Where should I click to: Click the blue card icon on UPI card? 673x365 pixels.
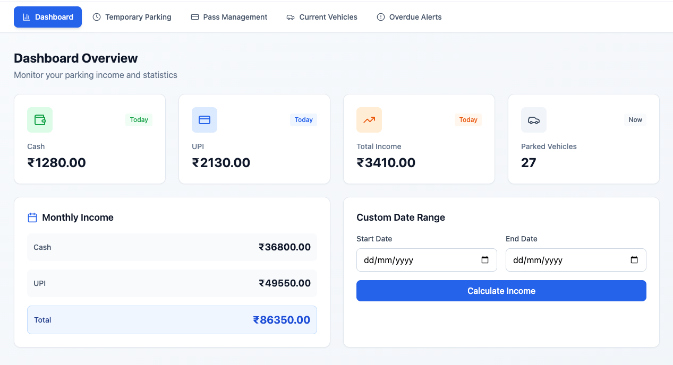tap(205, 120)
